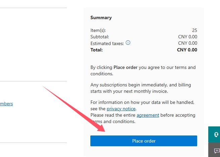Click the Summary heading
Viewport: 220px width, 157px height.
101,17
